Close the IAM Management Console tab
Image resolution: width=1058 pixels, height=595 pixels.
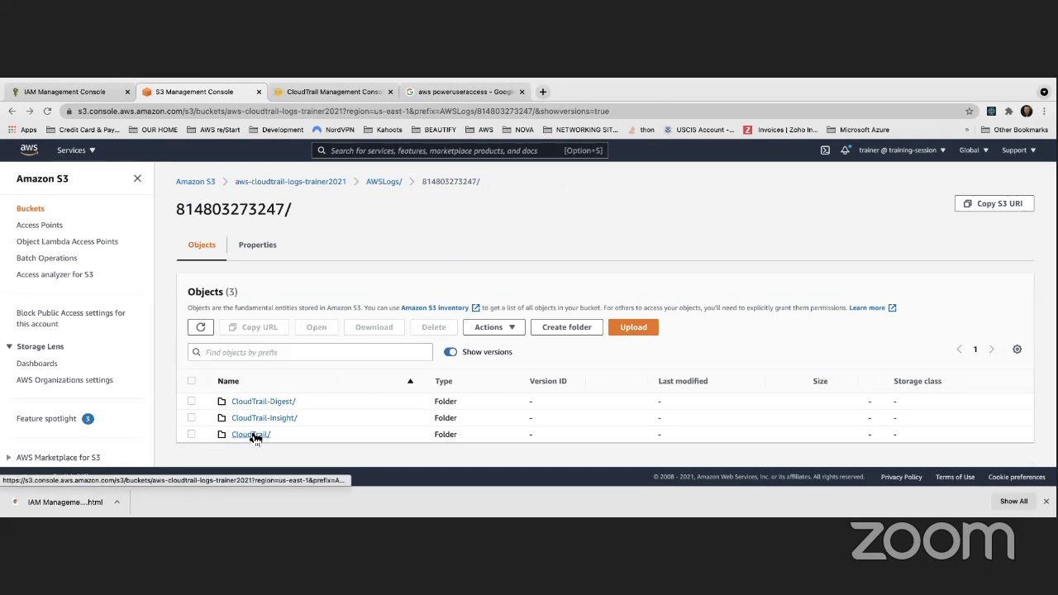click(127, 92)
